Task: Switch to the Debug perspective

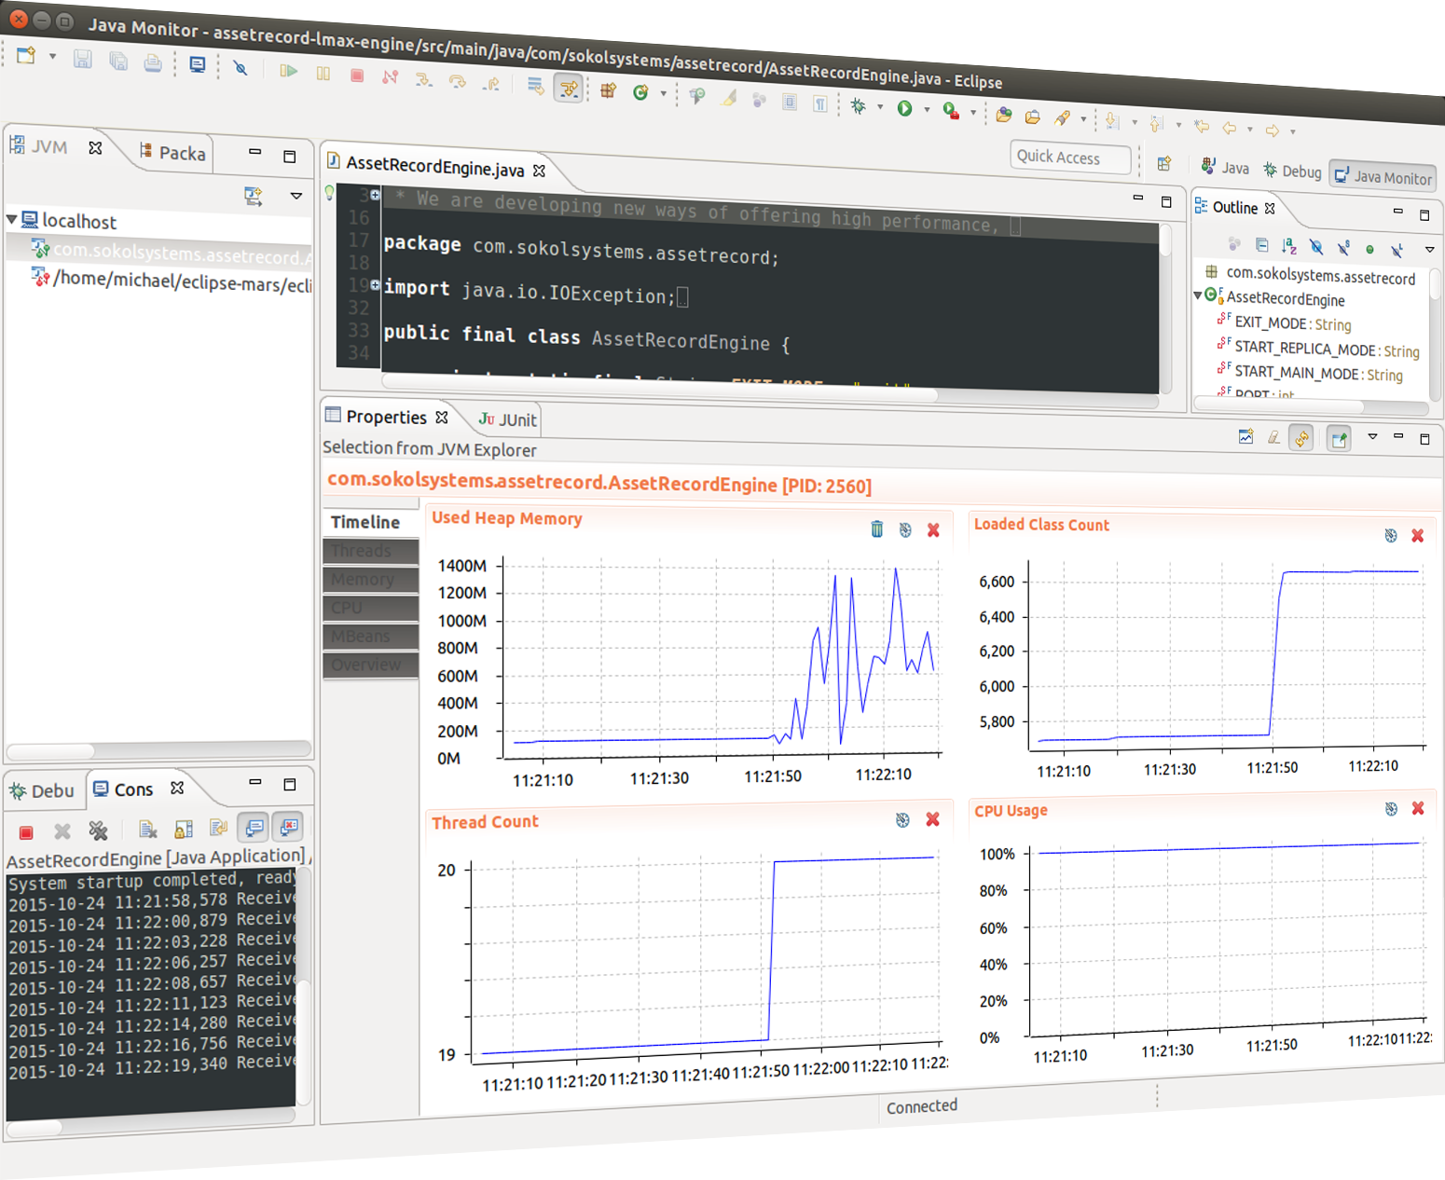Action: tap(1292, 172)
